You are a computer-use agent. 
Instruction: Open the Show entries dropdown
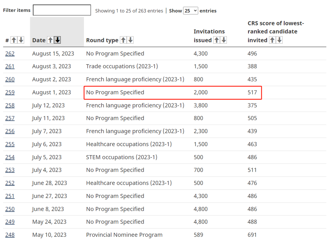click(x=190, y=11)
